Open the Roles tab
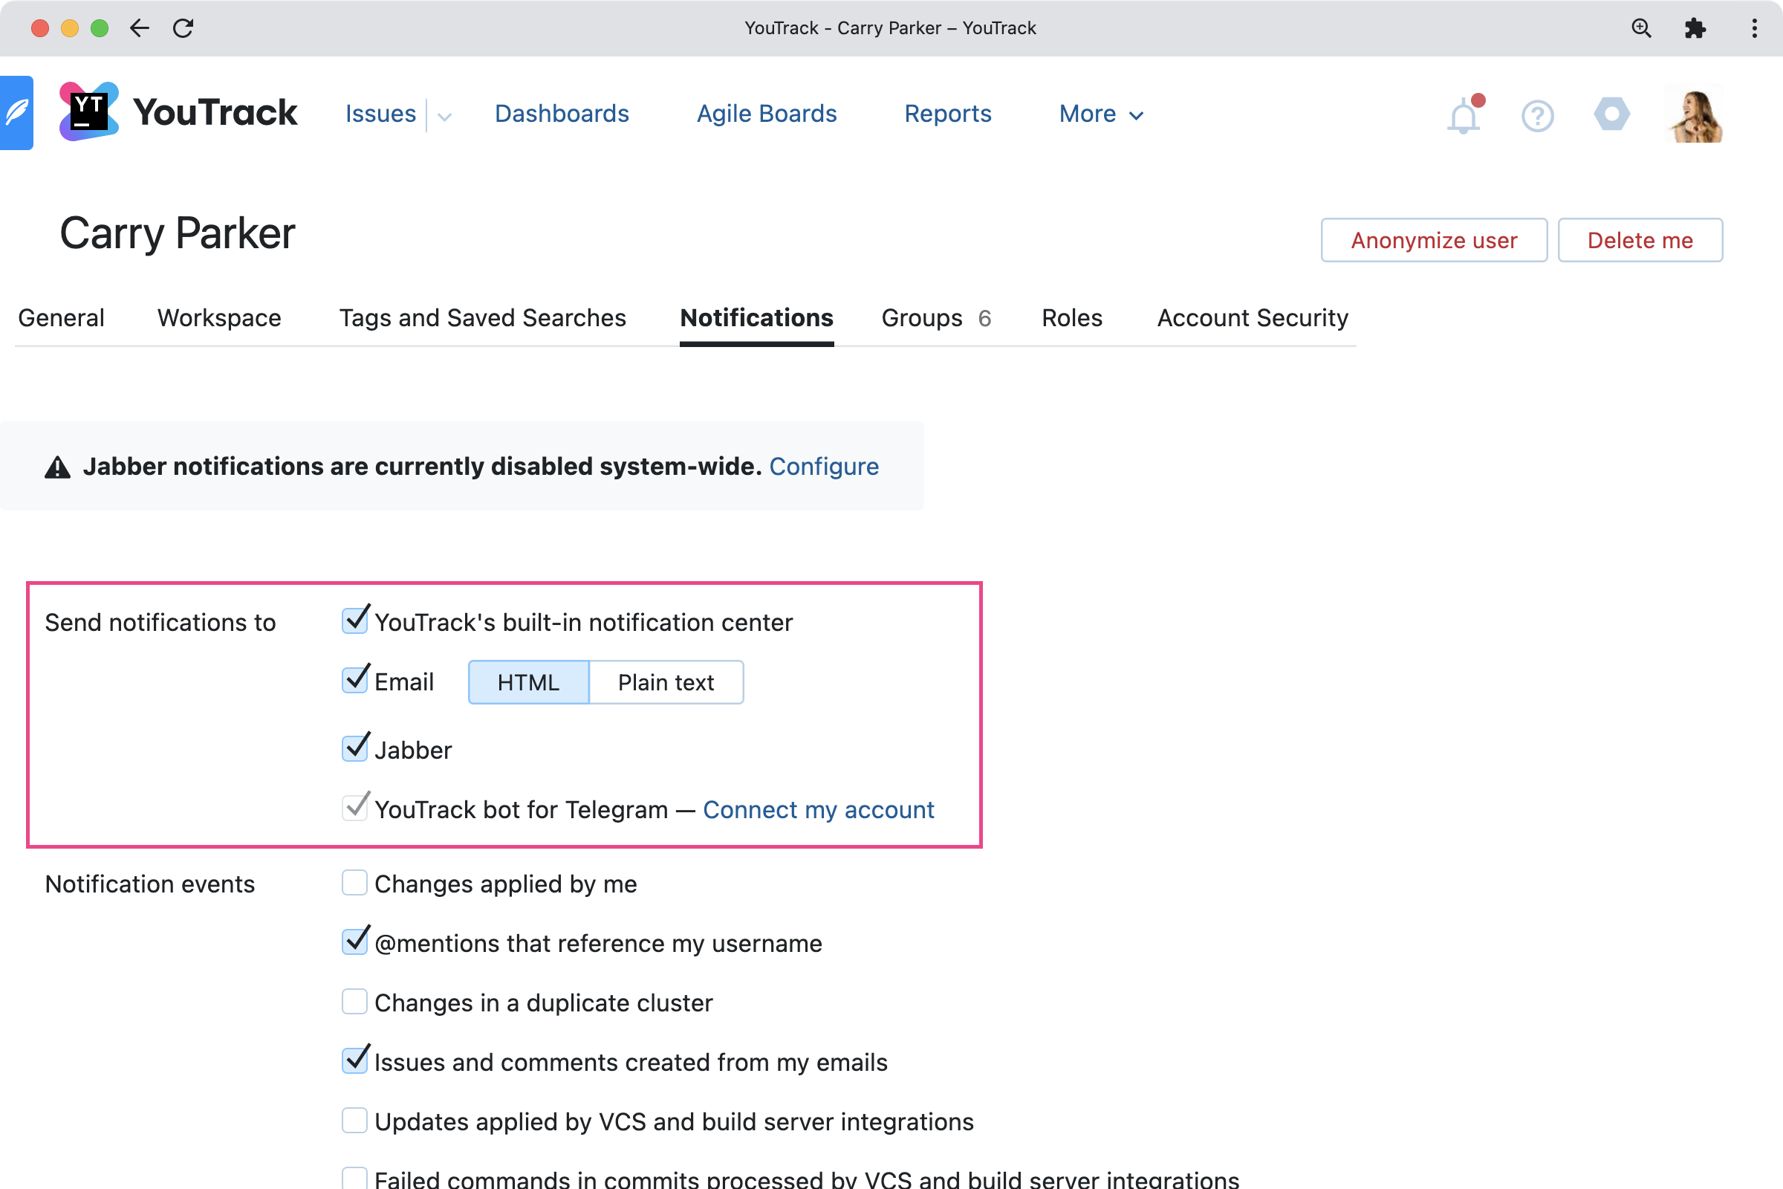This screenshot has height=1189, width=1783. coord(1072,318)
